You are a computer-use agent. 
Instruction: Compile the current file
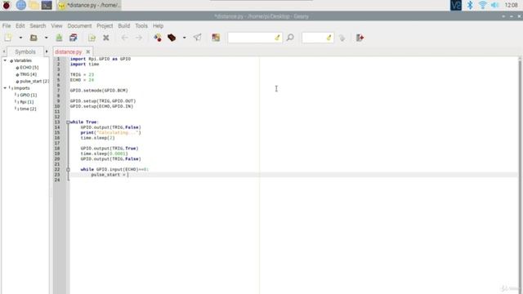pos(158,38)
